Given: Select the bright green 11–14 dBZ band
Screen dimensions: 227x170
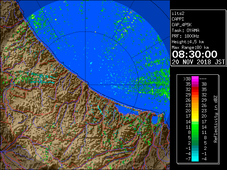Looking at the screenshot, I should 195,127.
